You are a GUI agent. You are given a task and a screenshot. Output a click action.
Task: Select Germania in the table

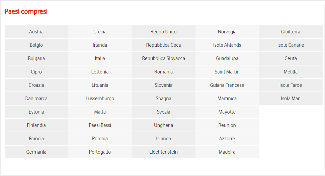pos(36,152)
